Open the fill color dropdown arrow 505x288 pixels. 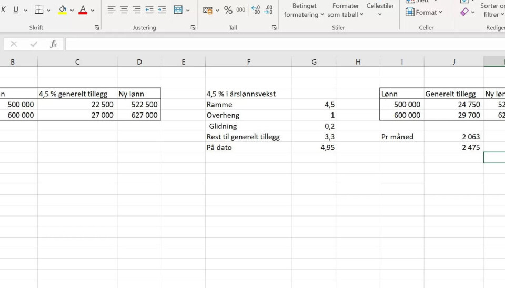pyautogui.click(x=72, y=10)
